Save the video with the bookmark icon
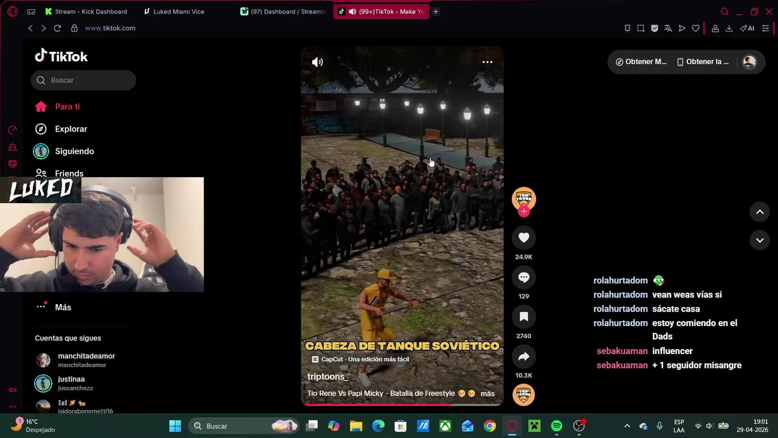Screen dimensions: 778x438 click(x=524, y=317)
